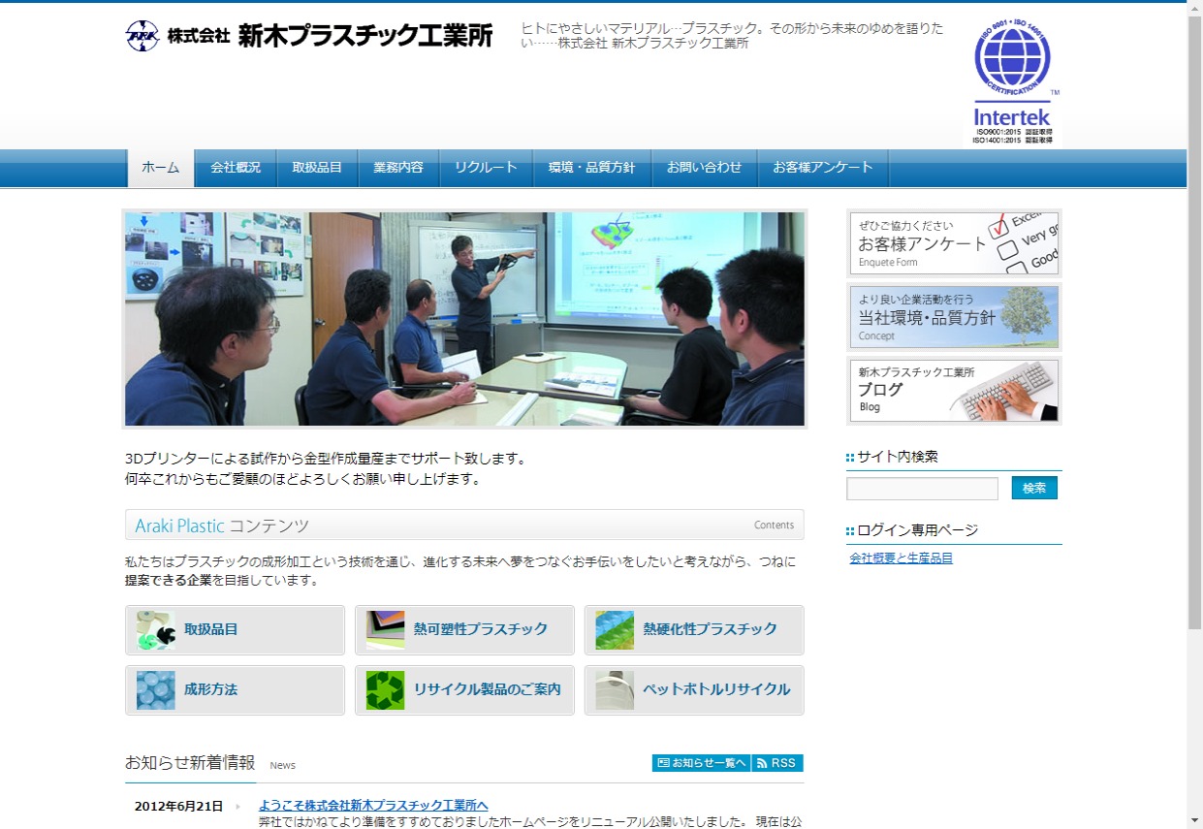
Task: Open the RSS feed button
Action: tap(777, 763)
